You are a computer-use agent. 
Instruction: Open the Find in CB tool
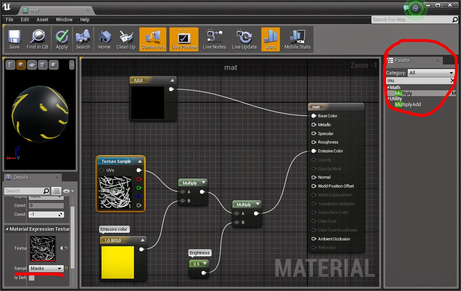[37, 39]
